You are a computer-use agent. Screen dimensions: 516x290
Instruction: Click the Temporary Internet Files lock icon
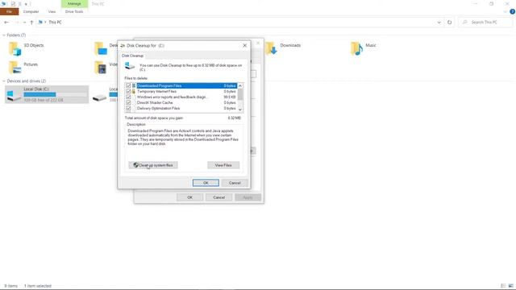134,91
